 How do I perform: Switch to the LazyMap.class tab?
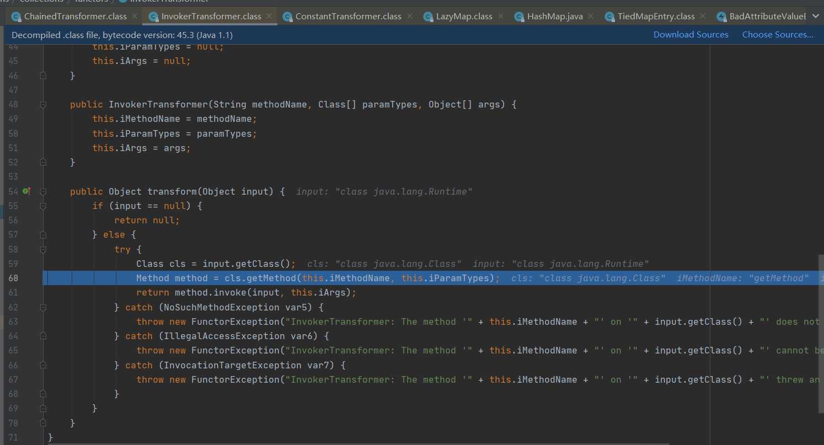click(x=464, y=17)
